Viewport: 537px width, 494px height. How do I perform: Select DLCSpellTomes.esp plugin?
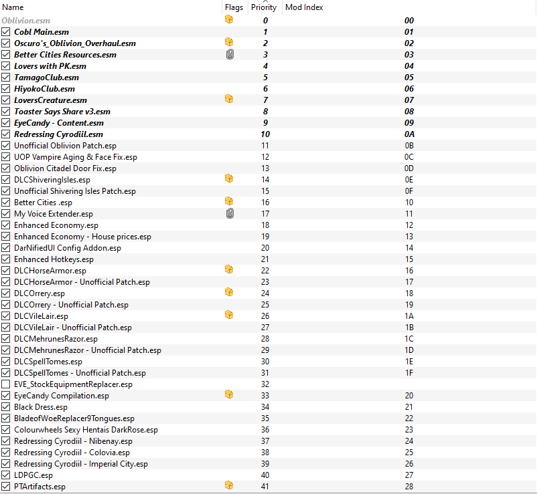[48, 362]
